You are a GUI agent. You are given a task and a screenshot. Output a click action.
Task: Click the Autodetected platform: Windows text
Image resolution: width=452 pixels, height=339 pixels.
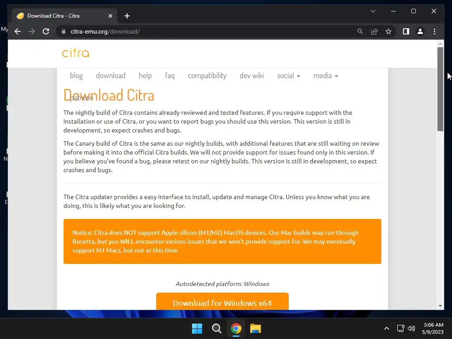(222, 284)
